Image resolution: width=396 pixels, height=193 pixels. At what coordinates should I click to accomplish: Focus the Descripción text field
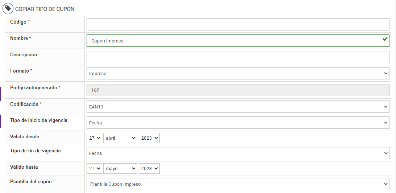[x=238, y=57]
